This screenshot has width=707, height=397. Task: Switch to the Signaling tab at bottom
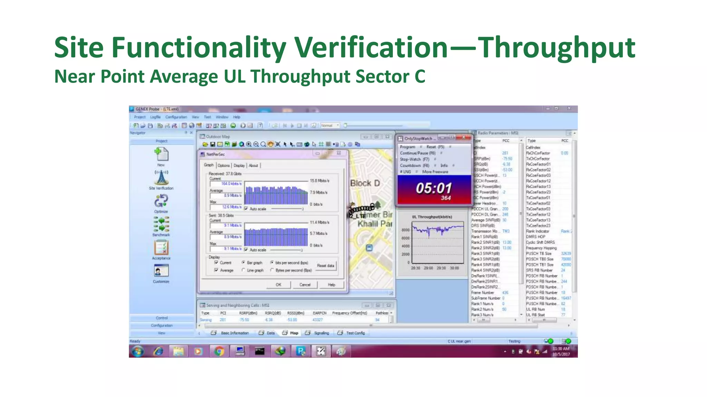click(x=318, y=333)
